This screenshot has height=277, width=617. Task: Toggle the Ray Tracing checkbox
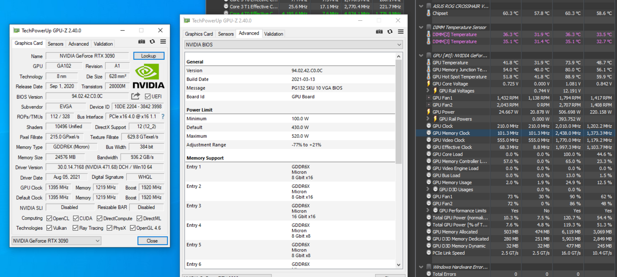pyautogui.click(x=76, y=228)
